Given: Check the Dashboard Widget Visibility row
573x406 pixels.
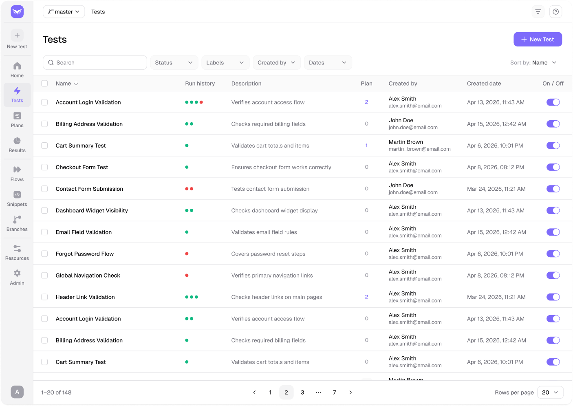Looking at the screenshot, I should [44, 210].
